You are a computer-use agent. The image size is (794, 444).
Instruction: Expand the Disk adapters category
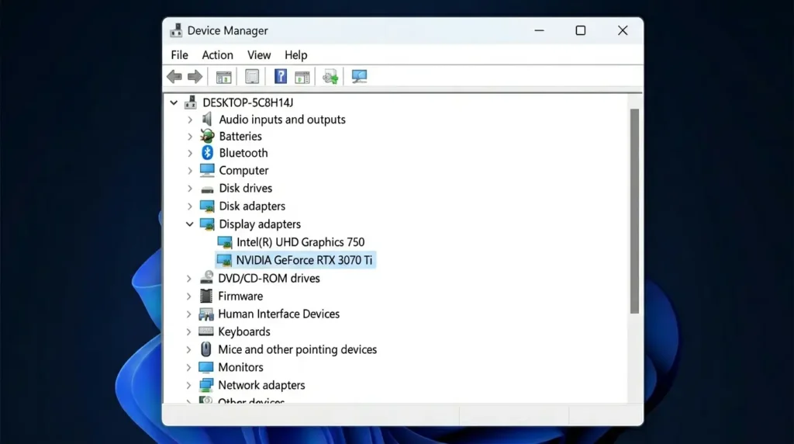[190, 206]
